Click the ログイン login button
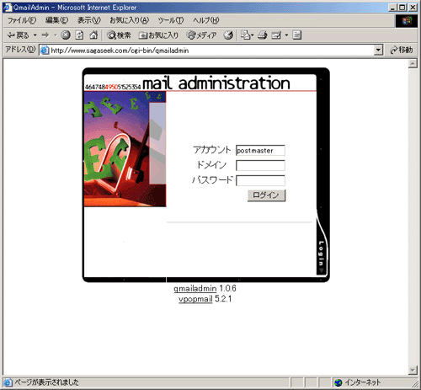Viewport: 421px width, 390px height. (x=266, y=195)
